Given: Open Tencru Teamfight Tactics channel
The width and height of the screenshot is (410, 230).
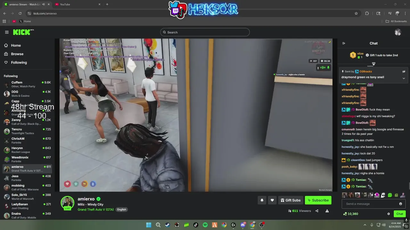Looking at the screenshot, I should [x=27, y=131].
